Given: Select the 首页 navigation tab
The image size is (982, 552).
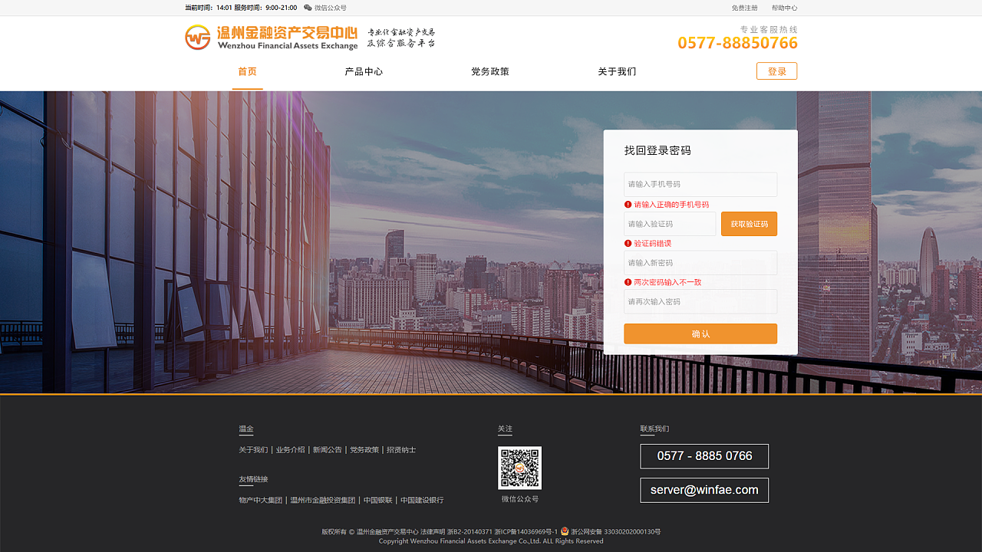Looking at the screenshot, I should click(247, 71).
